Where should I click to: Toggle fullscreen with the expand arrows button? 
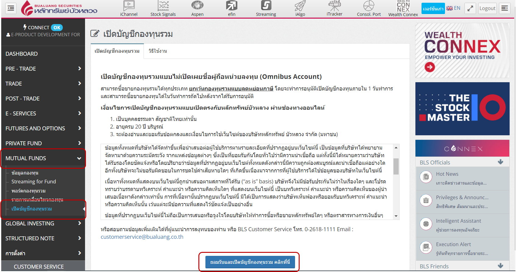[x=470, y=9]
